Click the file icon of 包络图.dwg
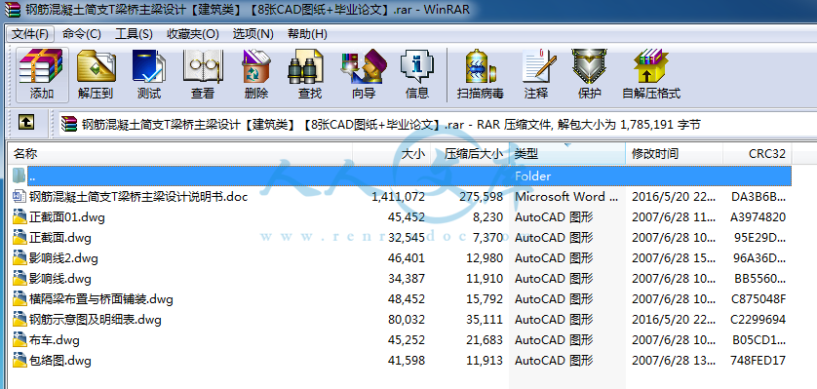The width and height of the screenshot is (817, 389). click(x=19, y=360)
